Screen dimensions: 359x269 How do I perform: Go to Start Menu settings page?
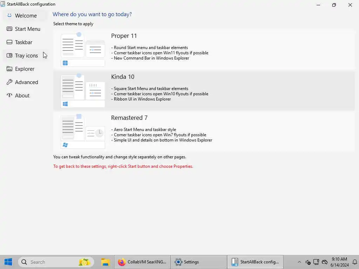[25, 29]
